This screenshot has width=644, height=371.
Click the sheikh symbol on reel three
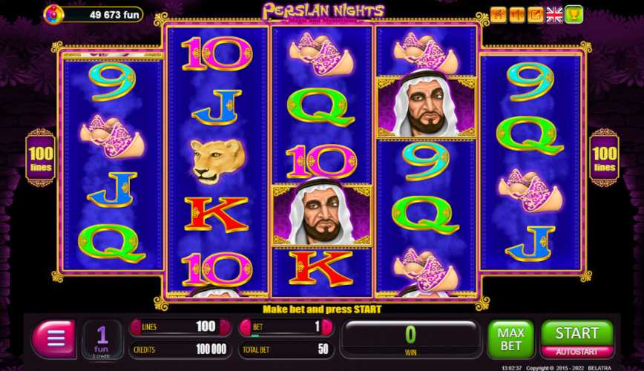323,214
